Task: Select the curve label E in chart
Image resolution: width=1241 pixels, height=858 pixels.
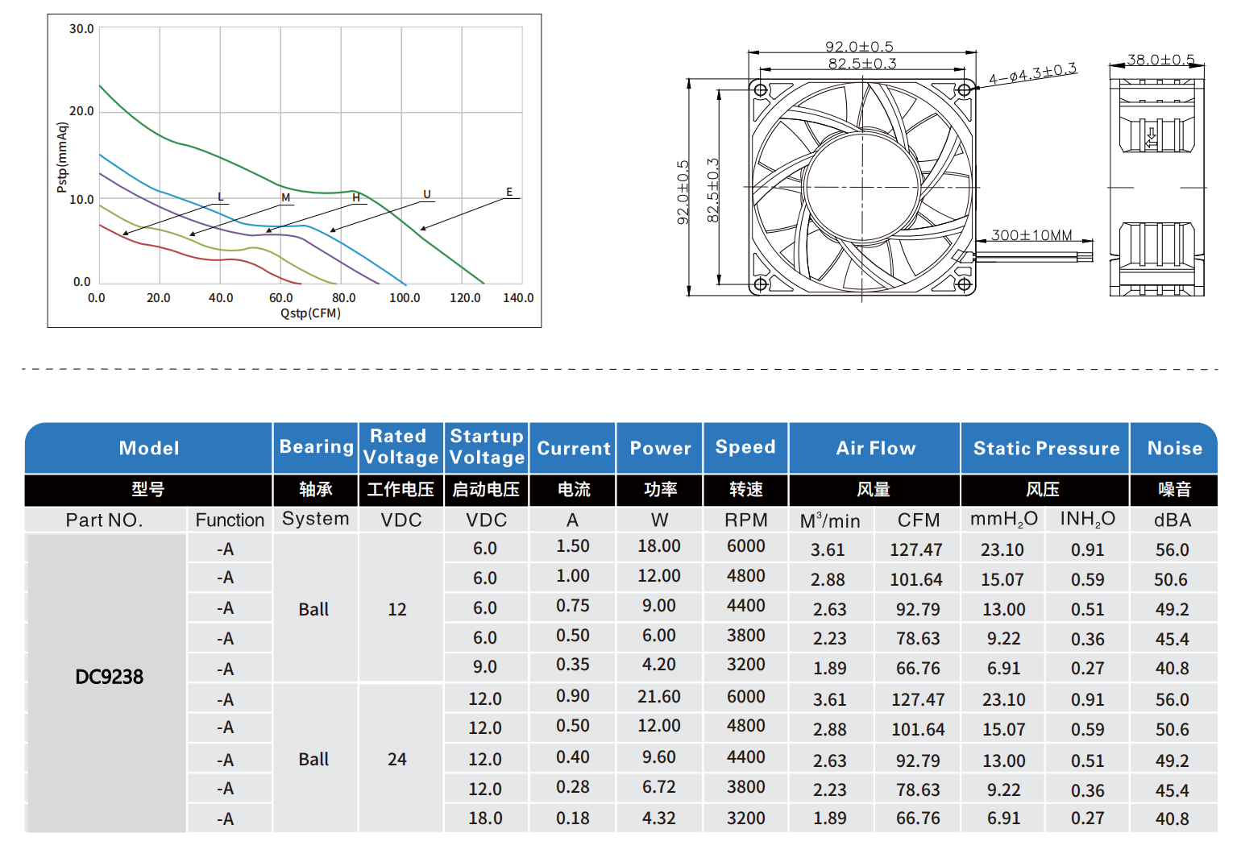Action: click(x=509, y=193)
